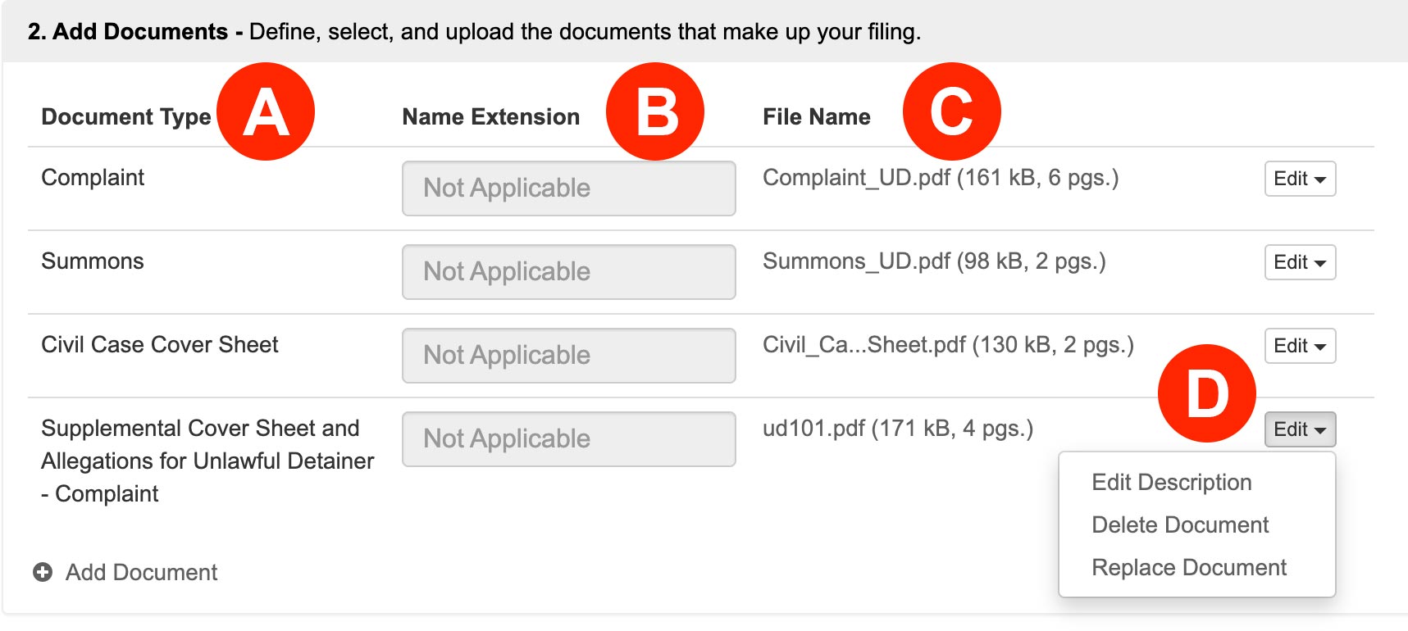Open the Edit dropdown for Civil Case Cover Sheet
The image size is (1408, 631).
pos(1299,346)
